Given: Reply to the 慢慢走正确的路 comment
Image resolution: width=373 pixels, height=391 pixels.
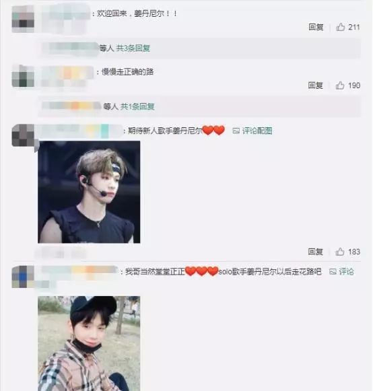Looking at the screenshot, I should point(315,85).
